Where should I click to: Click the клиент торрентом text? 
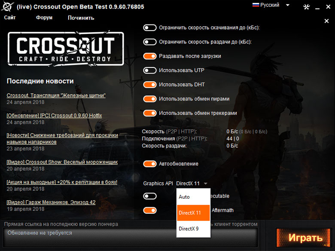tap(236, 224)
